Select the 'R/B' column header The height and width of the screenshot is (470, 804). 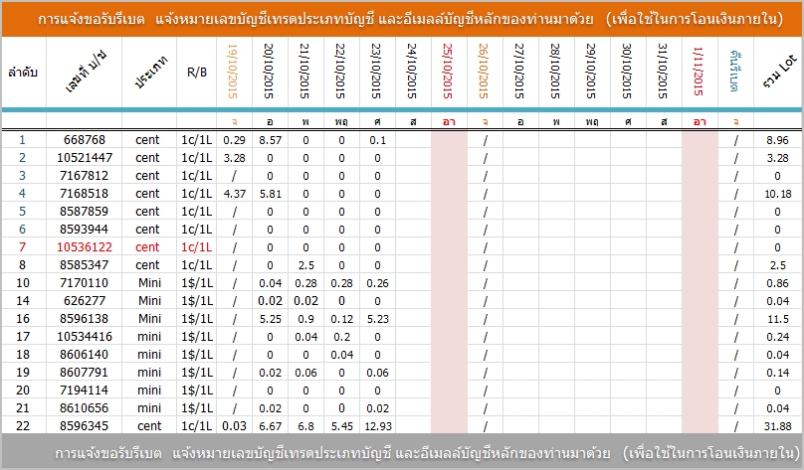click(x=197, y=73)
